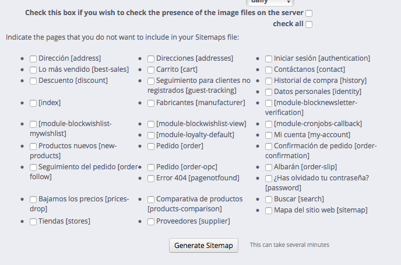Exclude Lo más vendido [best-sales] page

coord(33,69)
